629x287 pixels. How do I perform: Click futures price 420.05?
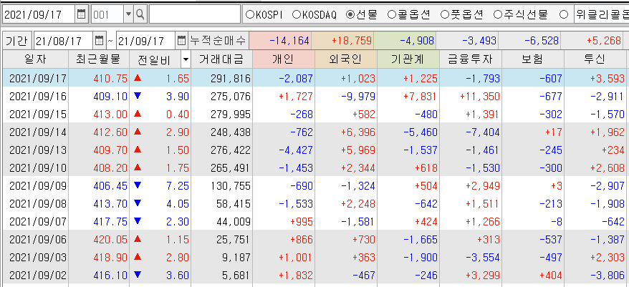point(110,240)
